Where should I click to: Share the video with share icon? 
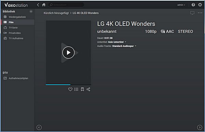88,89
